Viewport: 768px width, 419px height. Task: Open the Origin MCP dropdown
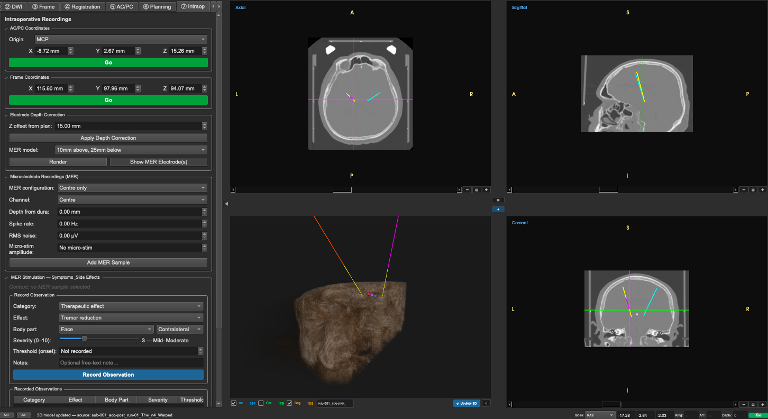pyautogui.click(x=121, y=39)
